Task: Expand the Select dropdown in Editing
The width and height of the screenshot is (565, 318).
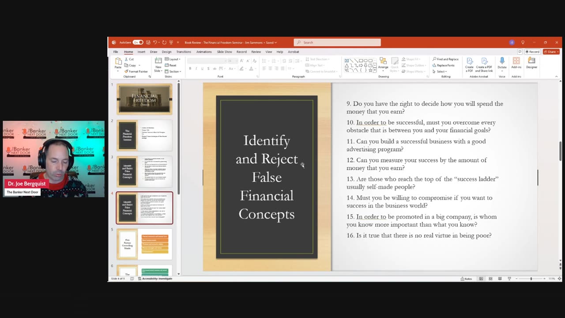Action: 440,72
